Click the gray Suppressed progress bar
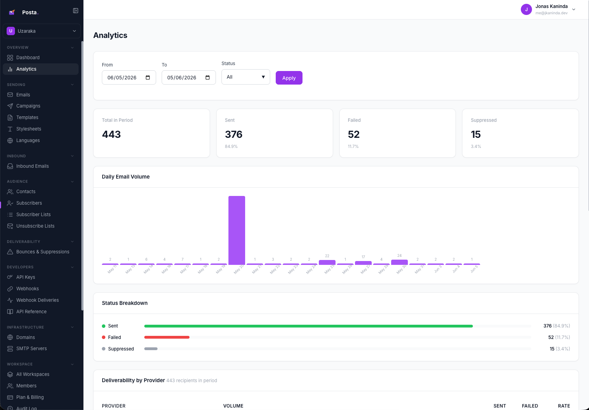Viewport: 589px width, 410px height. click(151, 349)
